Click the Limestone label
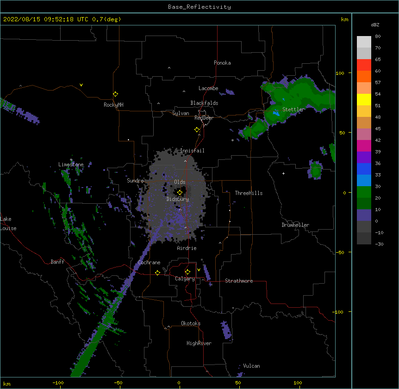399x389 pixels. click(71, 164)
